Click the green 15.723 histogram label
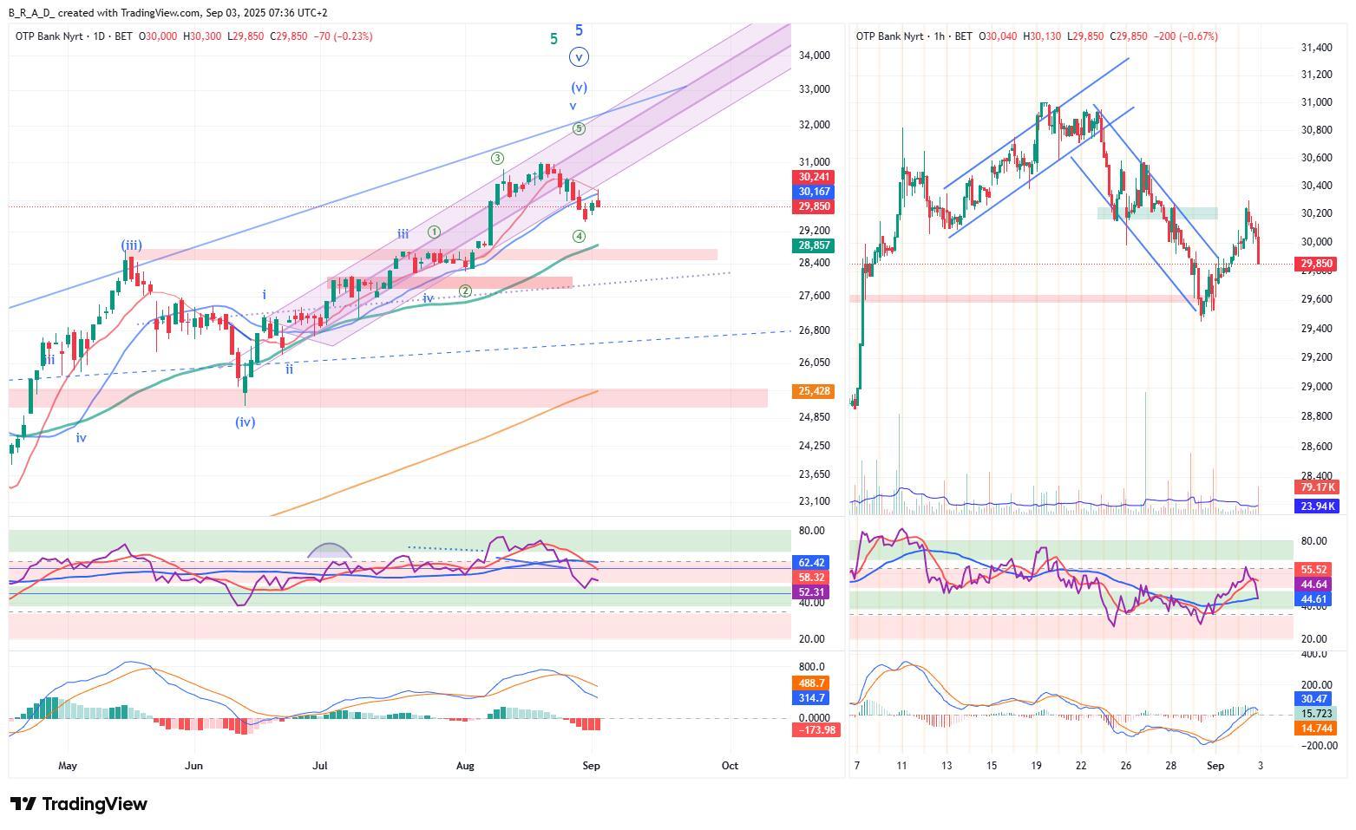Viewport: 1356px width, 830px height. (x=1316, y=714)
